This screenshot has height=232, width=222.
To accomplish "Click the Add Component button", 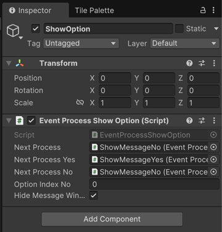I will (x=112, y=219).
